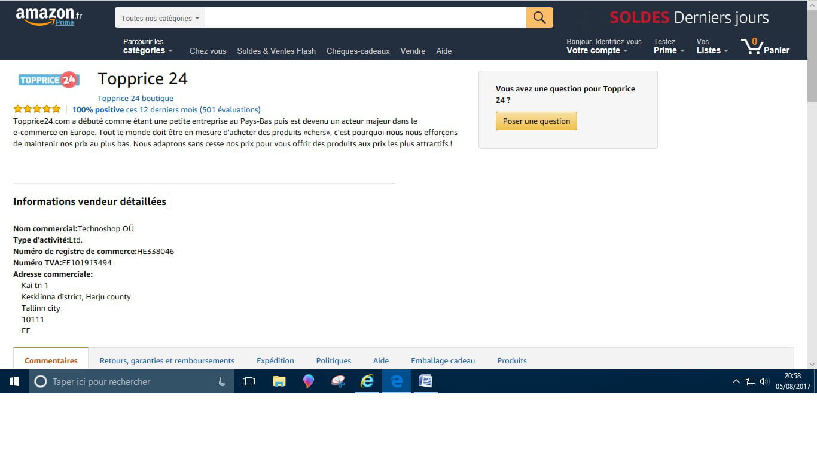This screenshot has height=459, width=817.
Task: Open Soldes & Ventes Flash
Action: tap(276, 51)
